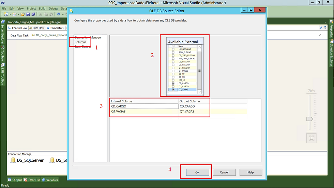Click the Open File folder icon

click(22, 14)
